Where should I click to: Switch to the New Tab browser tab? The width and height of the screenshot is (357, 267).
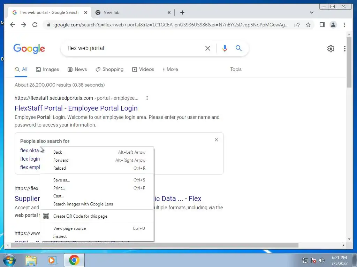(133, 13)
